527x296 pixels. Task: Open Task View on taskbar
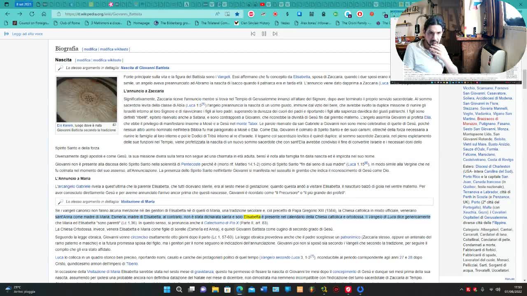191,289
